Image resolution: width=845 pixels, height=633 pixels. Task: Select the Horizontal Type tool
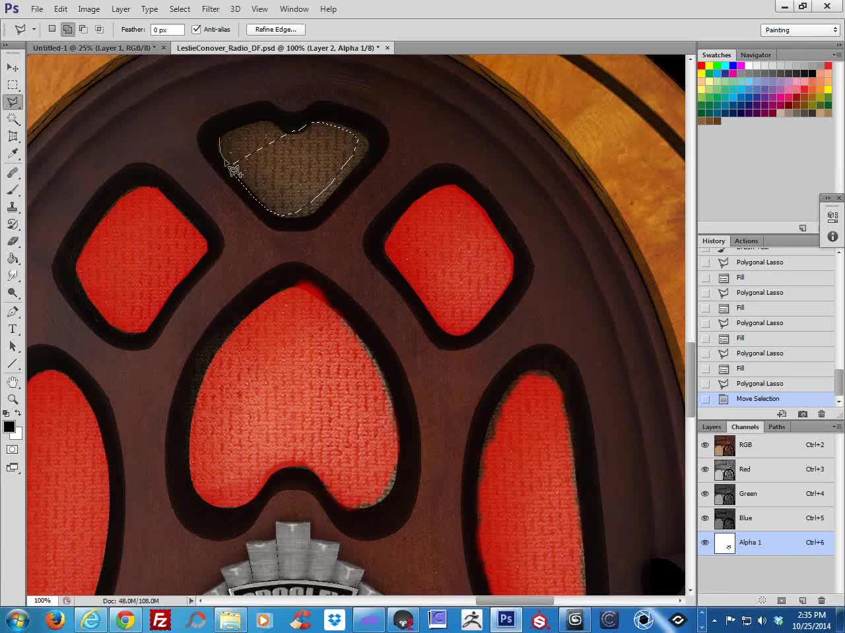(13, 329)
